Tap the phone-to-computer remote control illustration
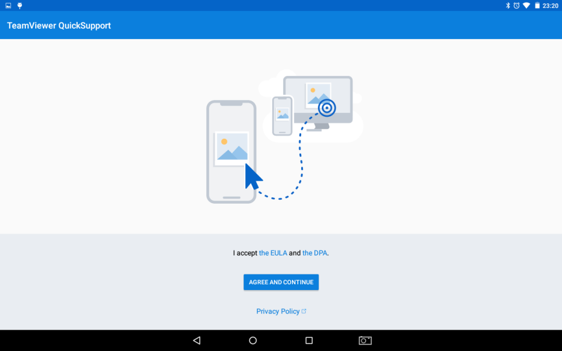The width and height of the screenshot is (562, 351). (284, 137)
